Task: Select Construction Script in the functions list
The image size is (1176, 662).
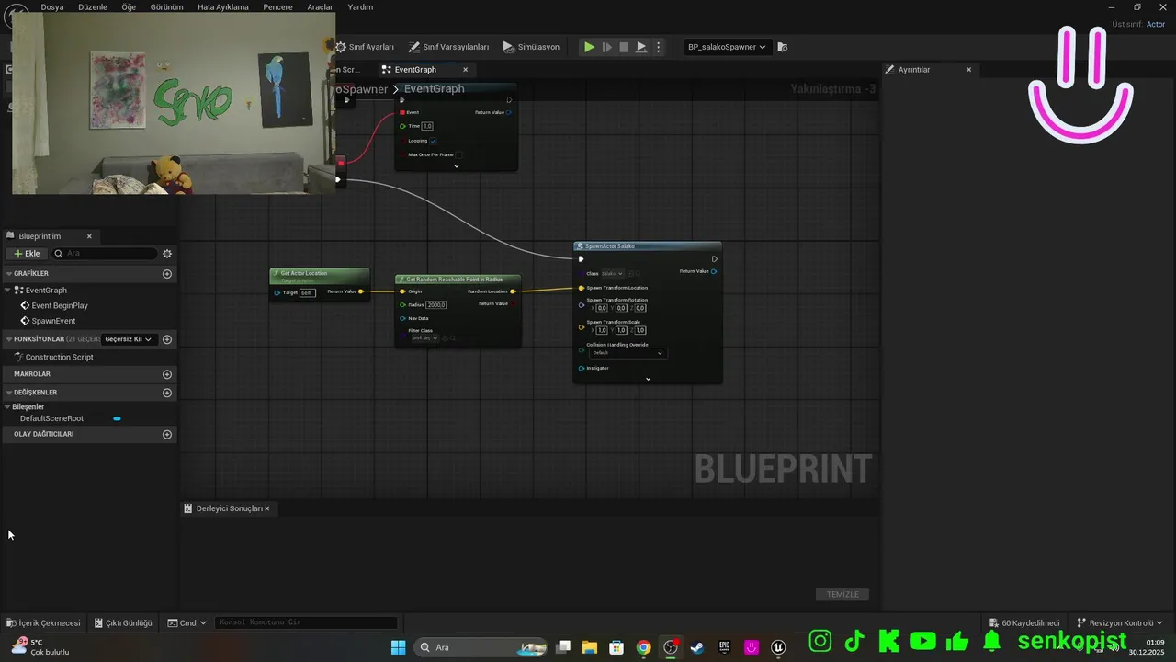Action: (60, 357)
